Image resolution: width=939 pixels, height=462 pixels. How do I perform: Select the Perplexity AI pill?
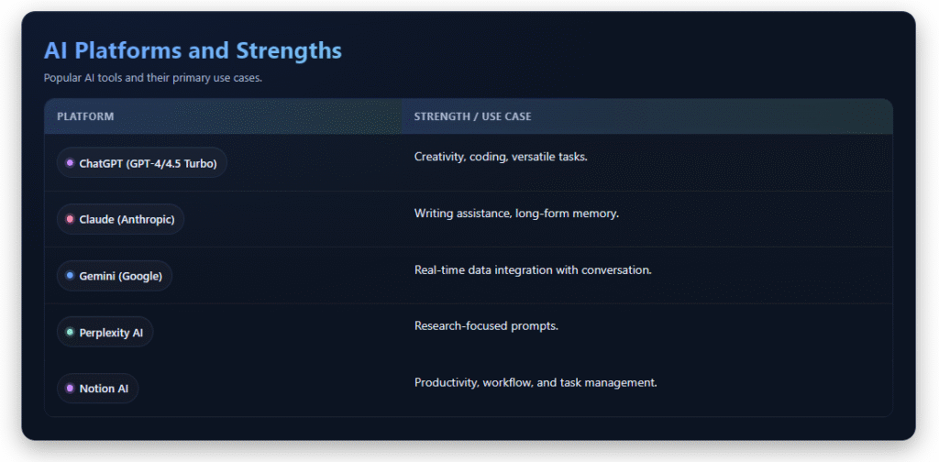point(105,332)
